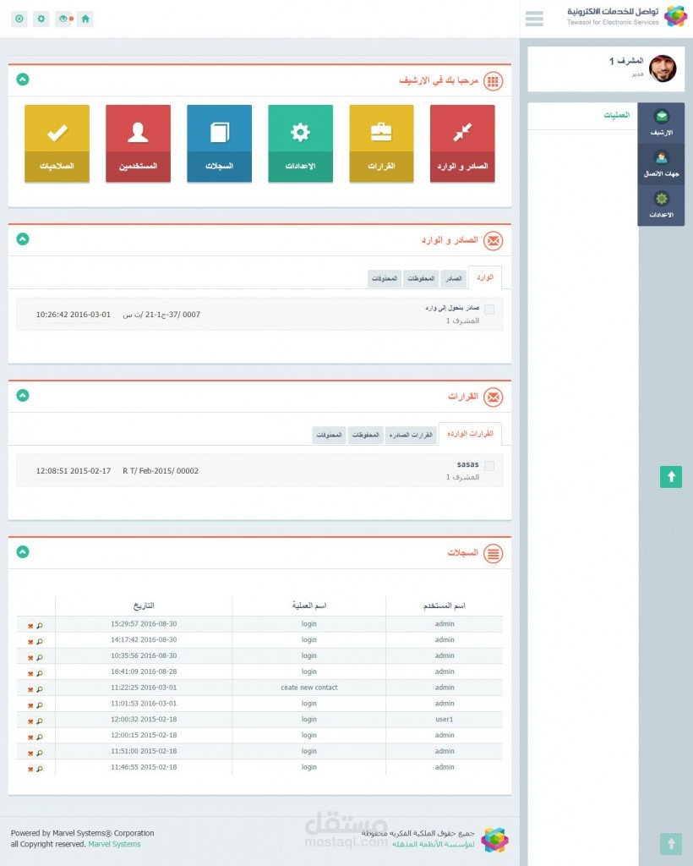This screenshot has width=693, height=866.
Task: Collapse the الصادر و الوارد panel
Action: click(23, 238)
